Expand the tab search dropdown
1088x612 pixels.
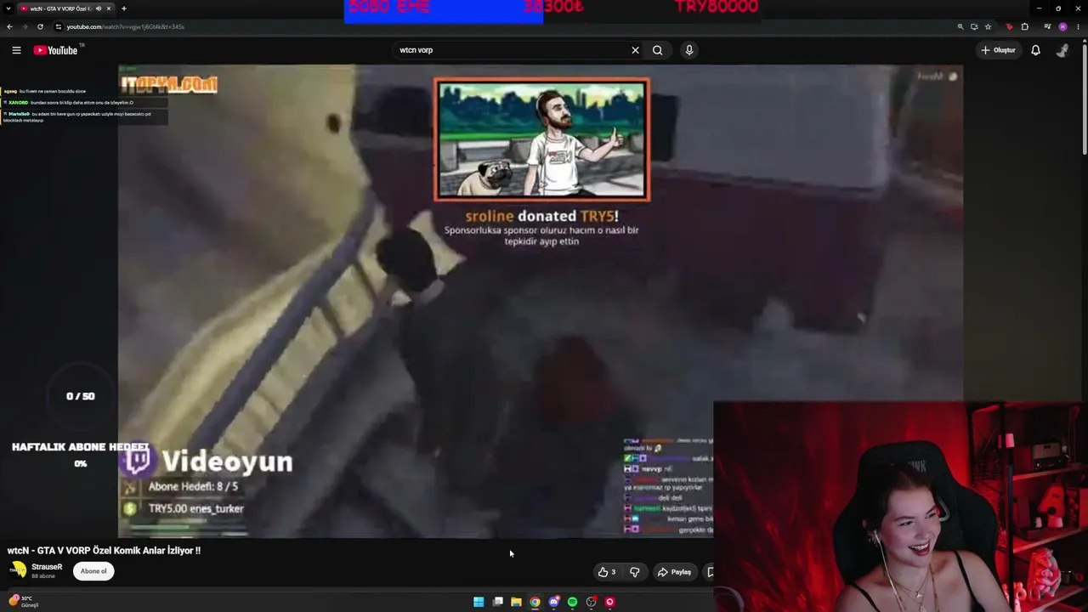(x=8, y=8)
